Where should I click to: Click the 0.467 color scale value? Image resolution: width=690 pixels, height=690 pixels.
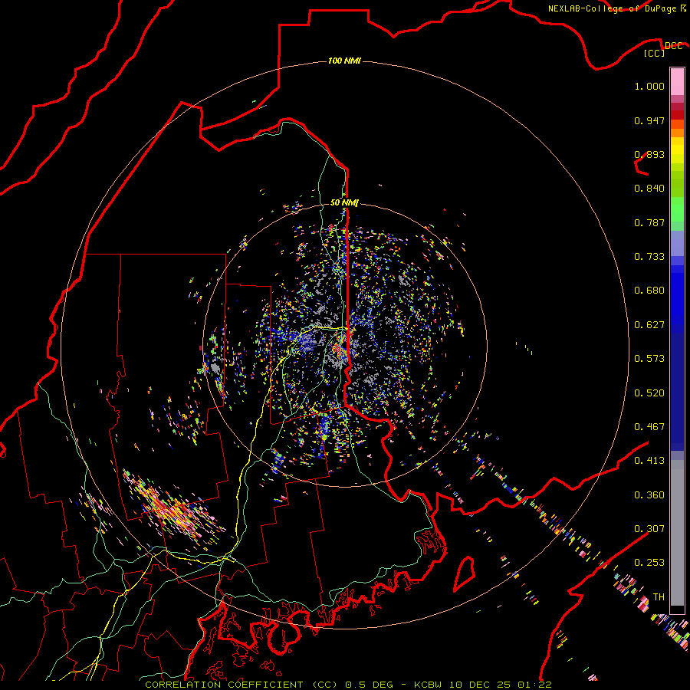[649, 427]
